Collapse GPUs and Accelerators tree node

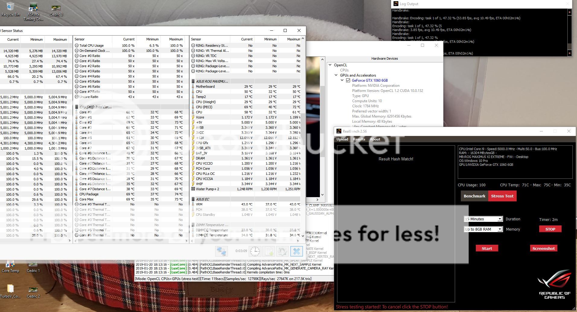click(x=336, y=75)
